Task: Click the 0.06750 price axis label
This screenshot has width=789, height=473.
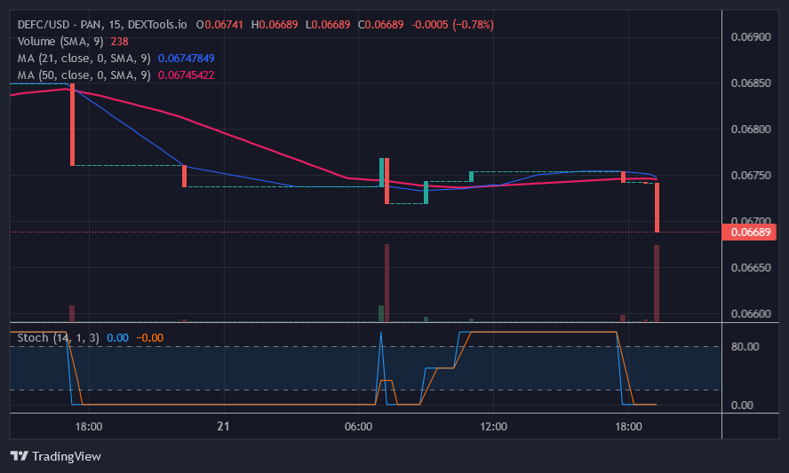Action: 751,176
